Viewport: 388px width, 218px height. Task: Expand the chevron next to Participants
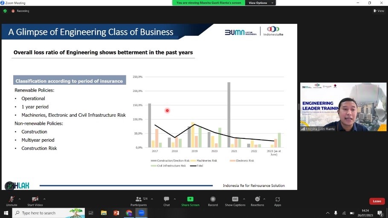pos(152,199)
